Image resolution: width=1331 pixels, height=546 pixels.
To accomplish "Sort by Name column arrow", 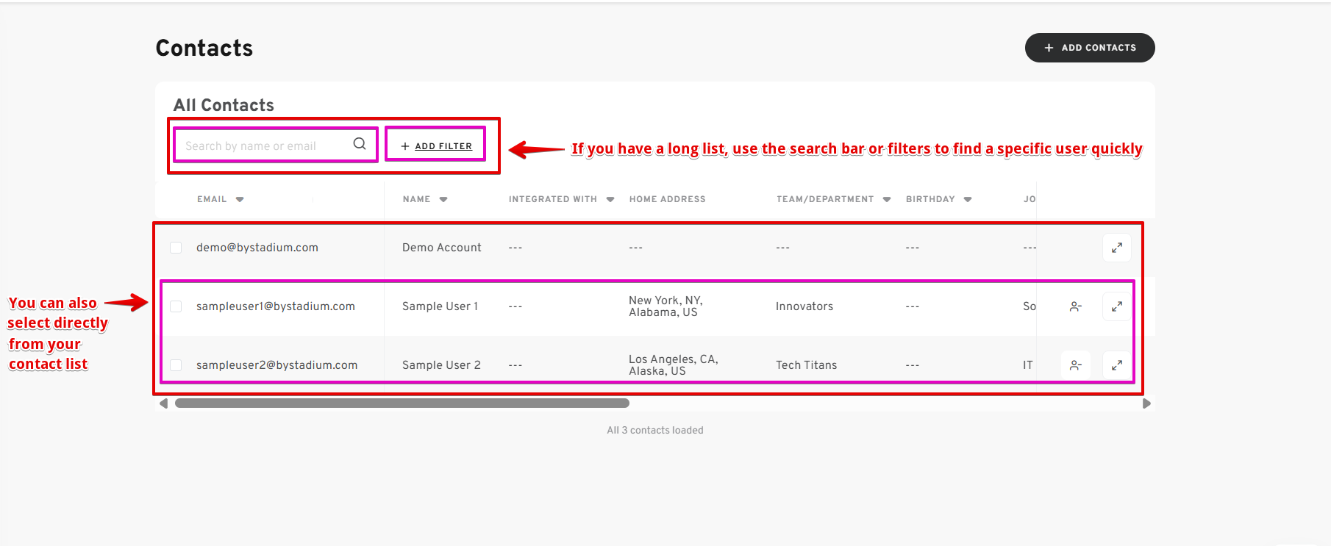I will click(443, 199).
